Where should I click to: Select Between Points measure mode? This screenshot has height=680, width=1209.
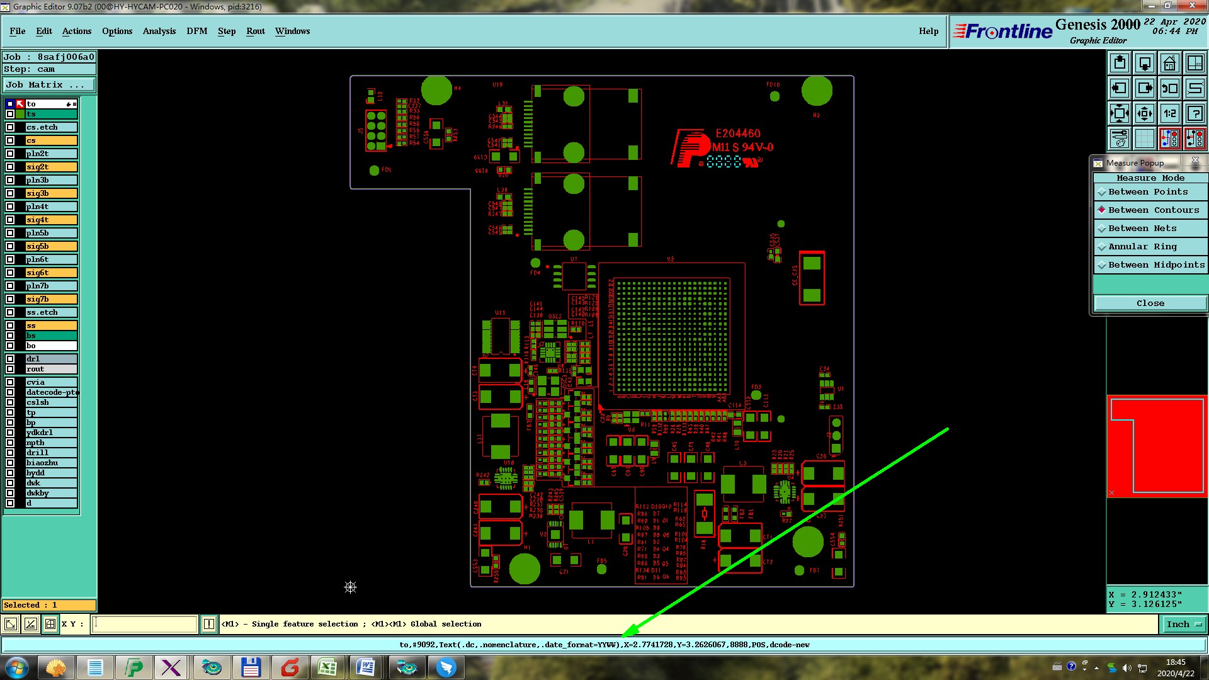1147,192
